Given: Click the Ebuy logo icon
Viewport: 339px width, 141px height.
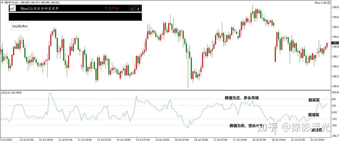Looking at the screenshot, I should (x=13, y=8).
